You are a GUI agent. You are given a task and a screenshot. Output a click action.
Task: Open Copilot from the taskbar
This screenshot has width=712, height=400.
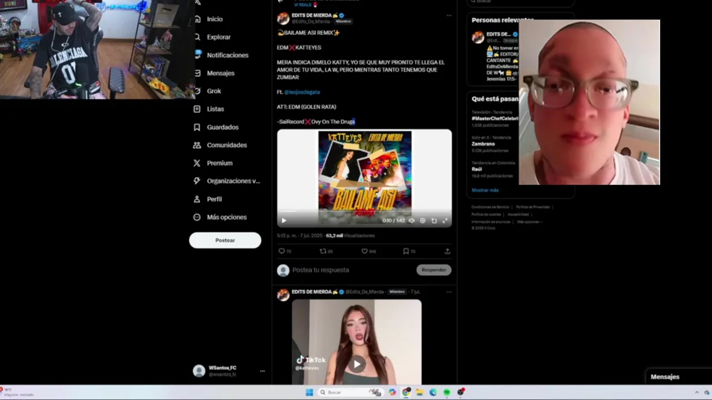392,392
